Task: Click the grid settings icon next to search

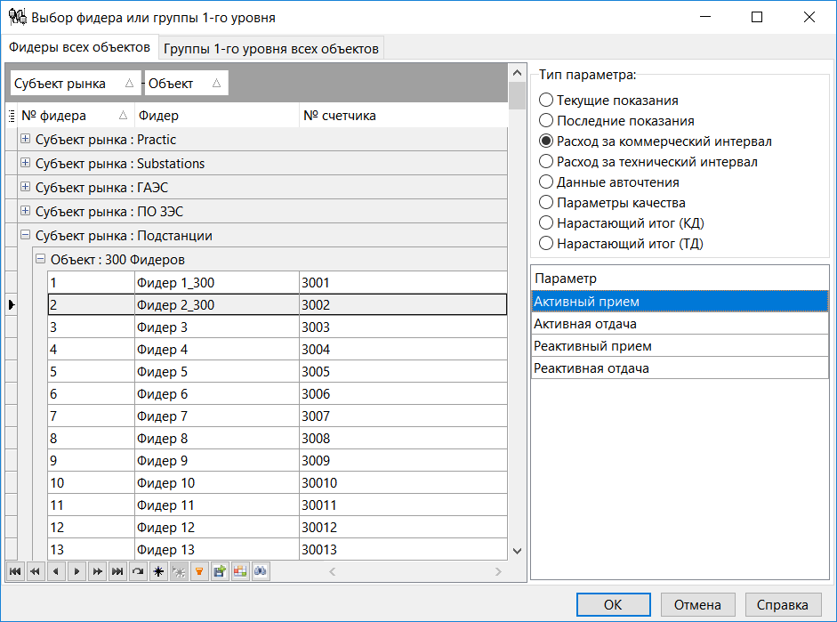Action: point(239,571)
